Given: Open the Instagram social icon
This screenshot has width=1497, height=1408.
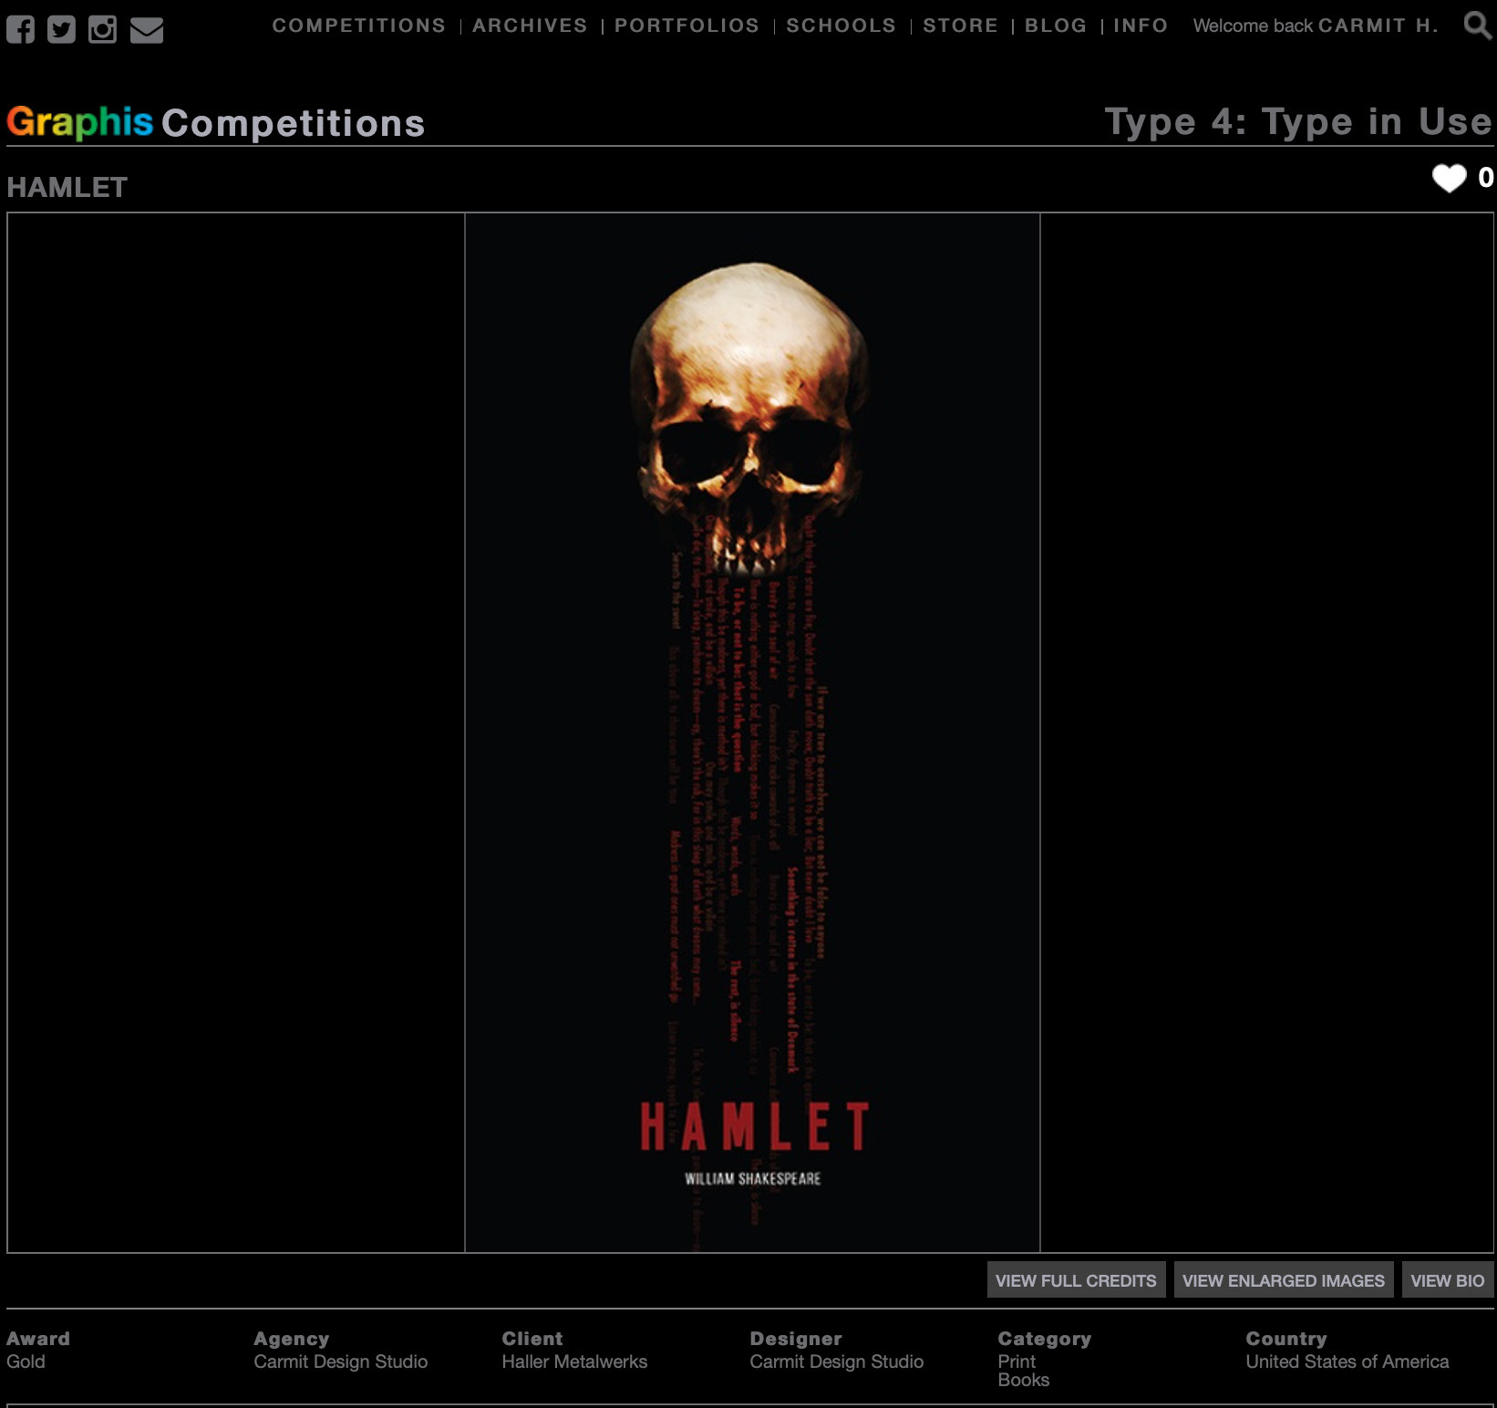Looking at the screenshot, I should pos(102,29).
